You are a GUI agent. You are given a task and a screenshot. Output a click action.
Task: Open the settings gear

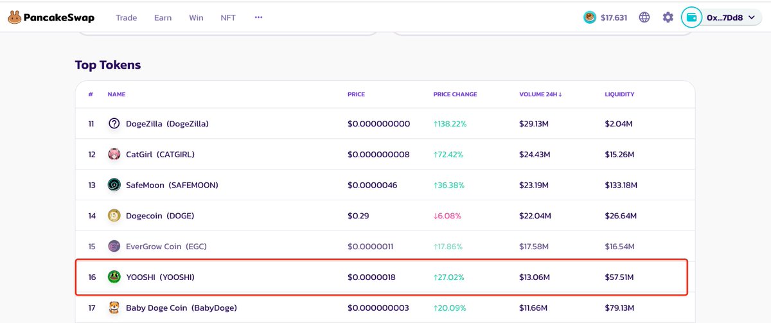668,17
